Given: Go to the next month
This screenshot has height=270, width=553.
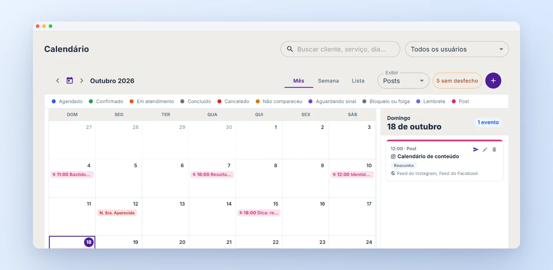Looking at the screenshot, I should (x=82, y=81).
